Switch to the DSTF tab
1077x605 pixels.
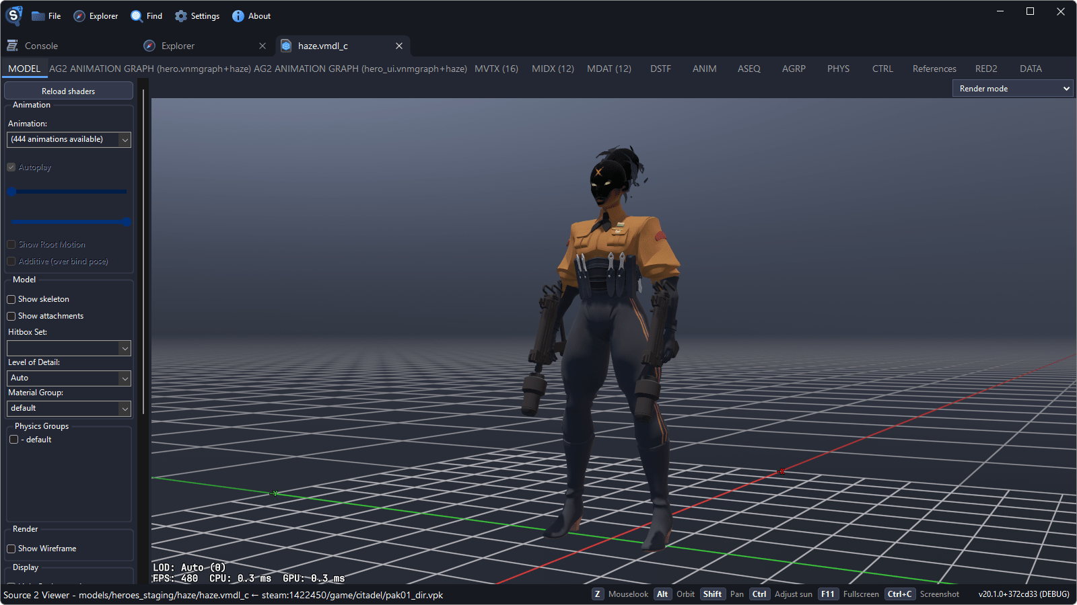point(660,69)
